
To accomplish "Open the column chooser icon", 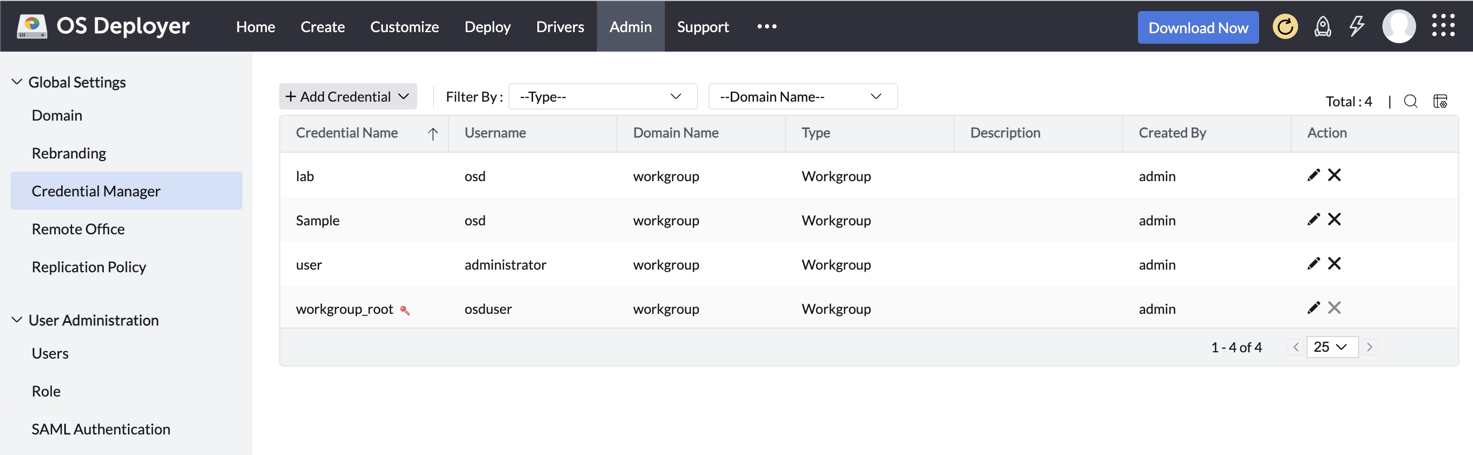I will 1440,102.
